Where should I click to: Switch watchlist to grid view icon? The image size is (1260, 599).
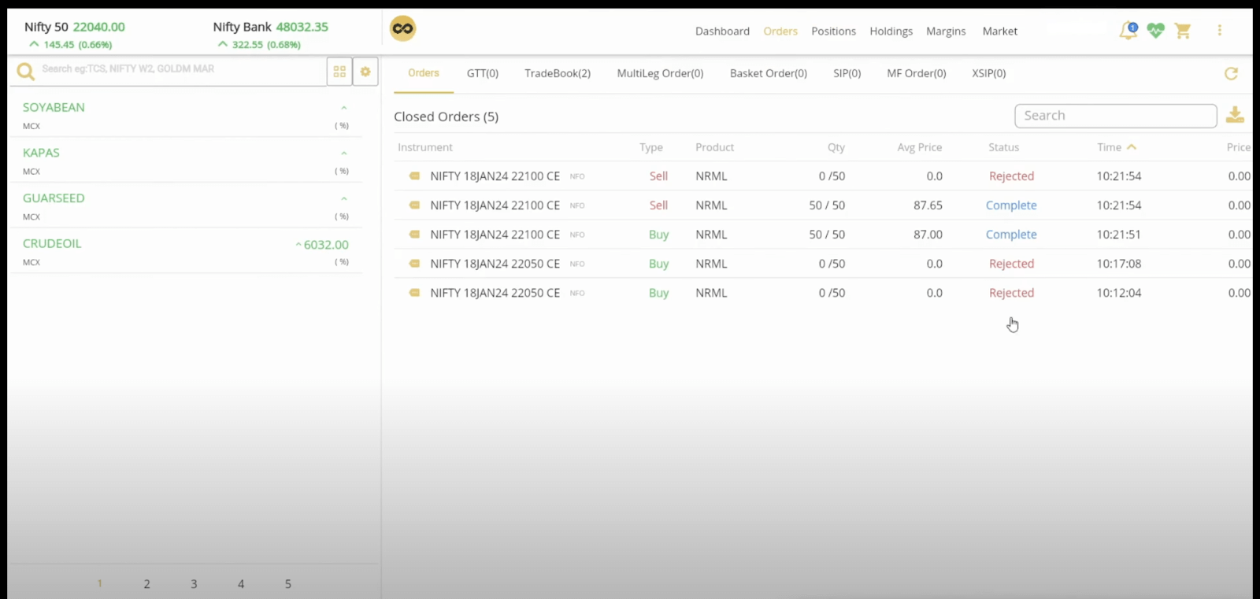[x=339, y=71]
